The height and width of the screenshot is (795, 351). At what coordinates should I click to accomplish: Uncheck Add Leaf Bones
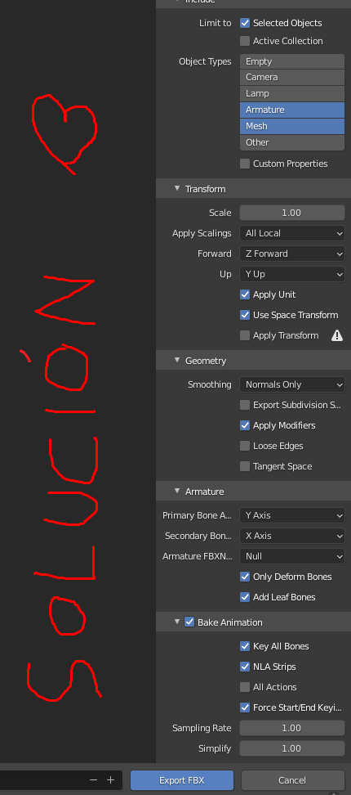(x=245, y=597)
